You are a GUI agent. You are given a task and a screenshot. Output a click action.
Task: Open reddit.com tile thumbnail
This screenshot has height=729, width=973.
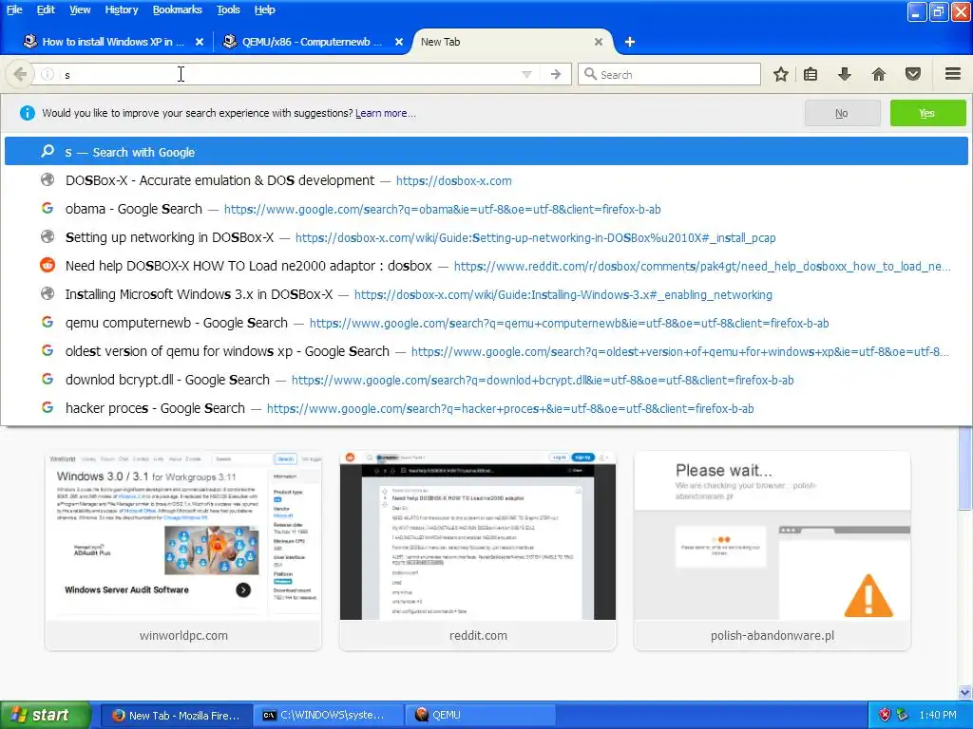(x=478, y=551)
